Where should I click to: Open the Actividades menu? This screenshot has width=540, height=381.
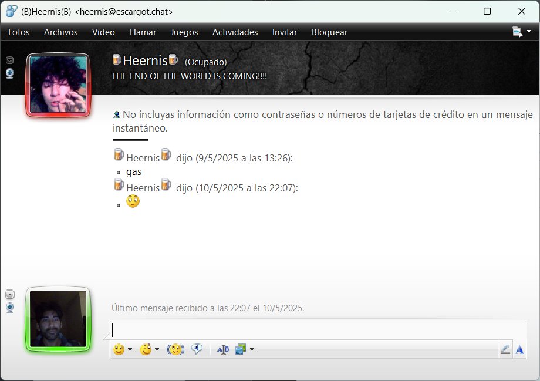[x=235, y=32]
